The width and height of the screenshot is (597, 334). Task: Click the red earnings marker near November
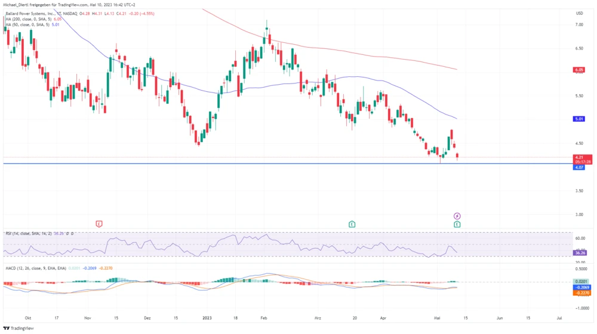coord(99,224)
